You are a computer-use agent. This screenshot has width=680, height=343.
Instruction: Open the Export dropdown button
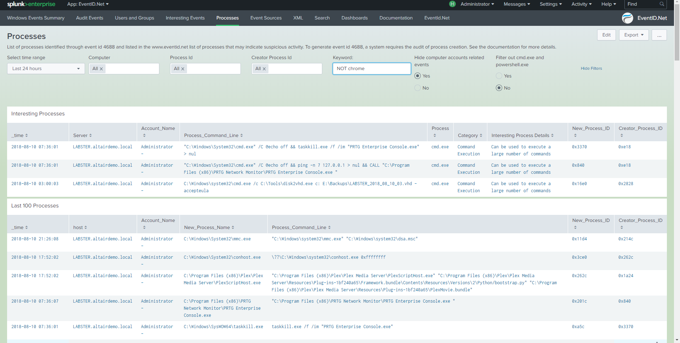tap(634, 35)
